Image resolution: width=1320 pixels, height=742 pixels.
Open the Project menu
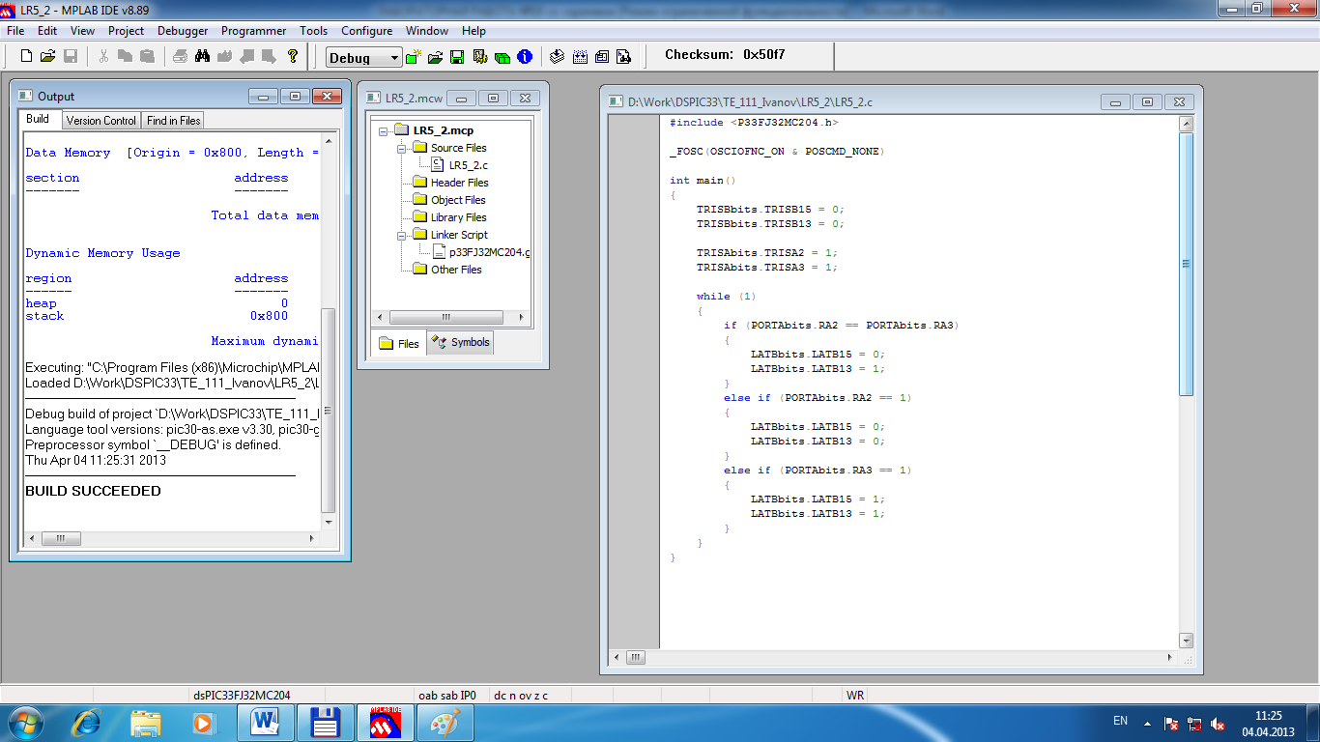tap(126, 31)
